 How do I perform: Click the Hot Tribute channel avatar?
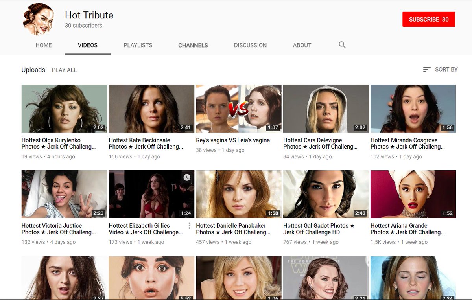click(38, 19)
